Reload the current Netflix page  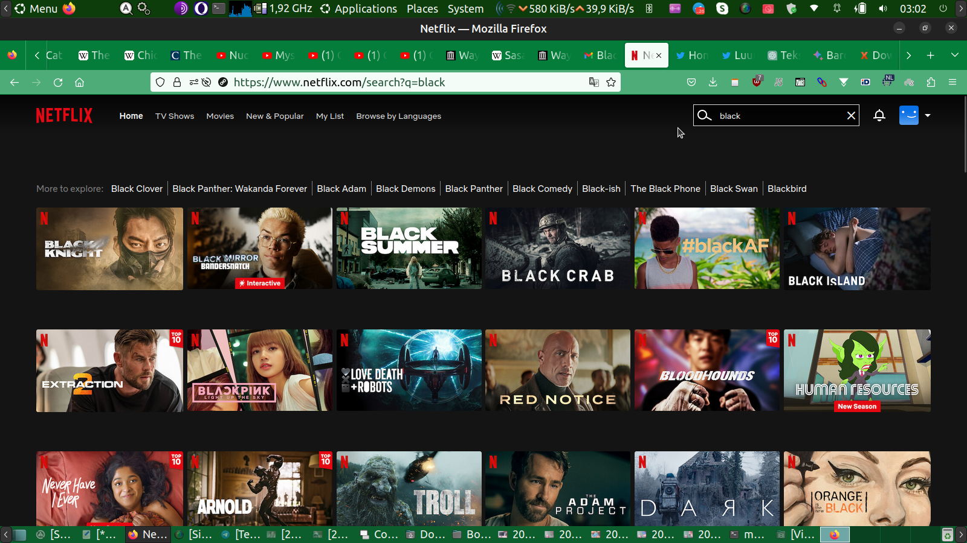[x=58, y=82]
